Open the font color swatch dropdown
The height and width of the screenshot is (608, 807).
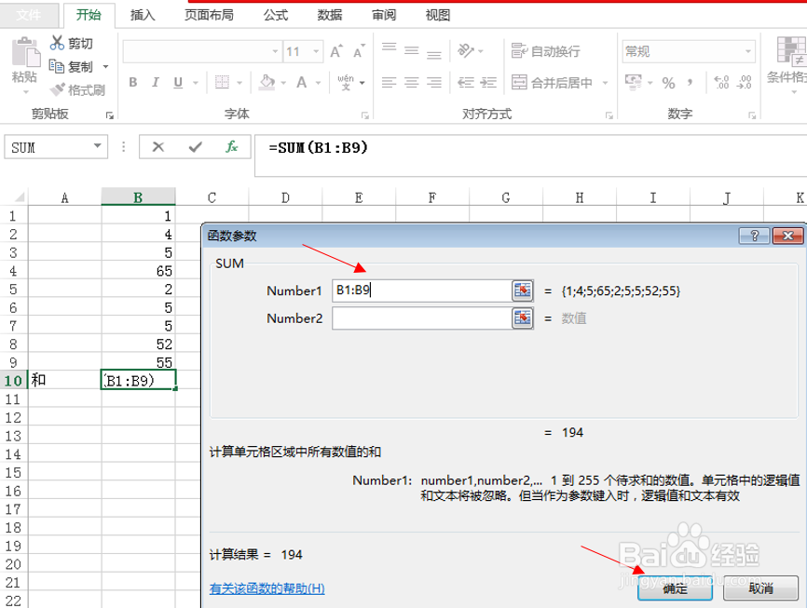click(319, 83)
